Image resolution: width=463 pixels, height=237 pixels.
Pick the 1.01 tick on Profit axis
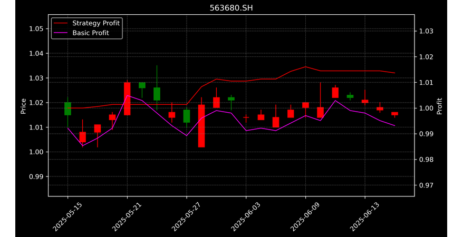[x=427, y=83]
